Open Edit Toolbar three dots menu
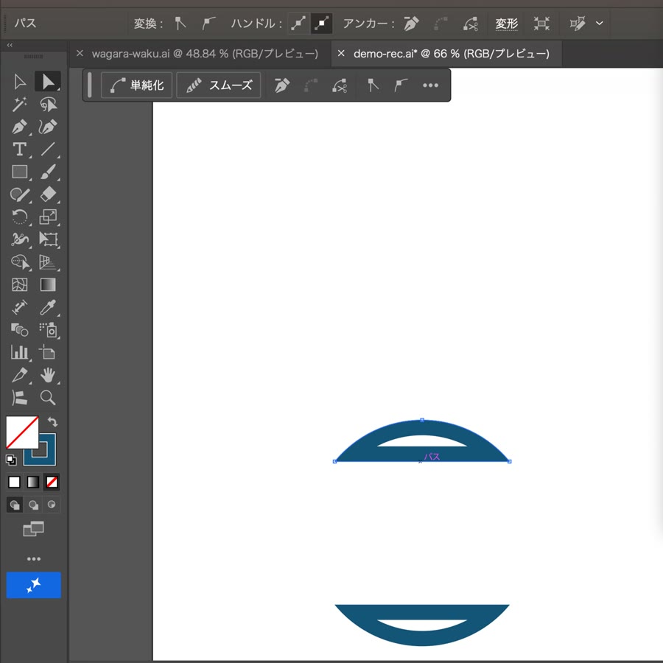The image size is (663, 663). pyautogui.click(x=34, y=559)
